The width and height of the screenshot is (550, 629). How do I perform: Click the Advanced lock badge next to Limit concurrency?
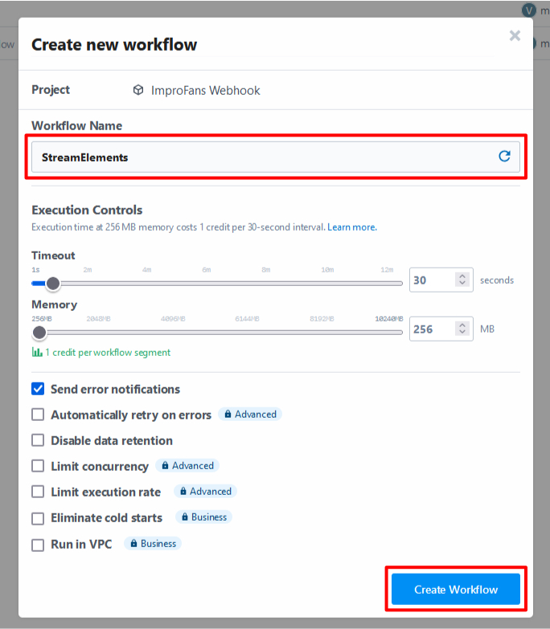point(187,466)
